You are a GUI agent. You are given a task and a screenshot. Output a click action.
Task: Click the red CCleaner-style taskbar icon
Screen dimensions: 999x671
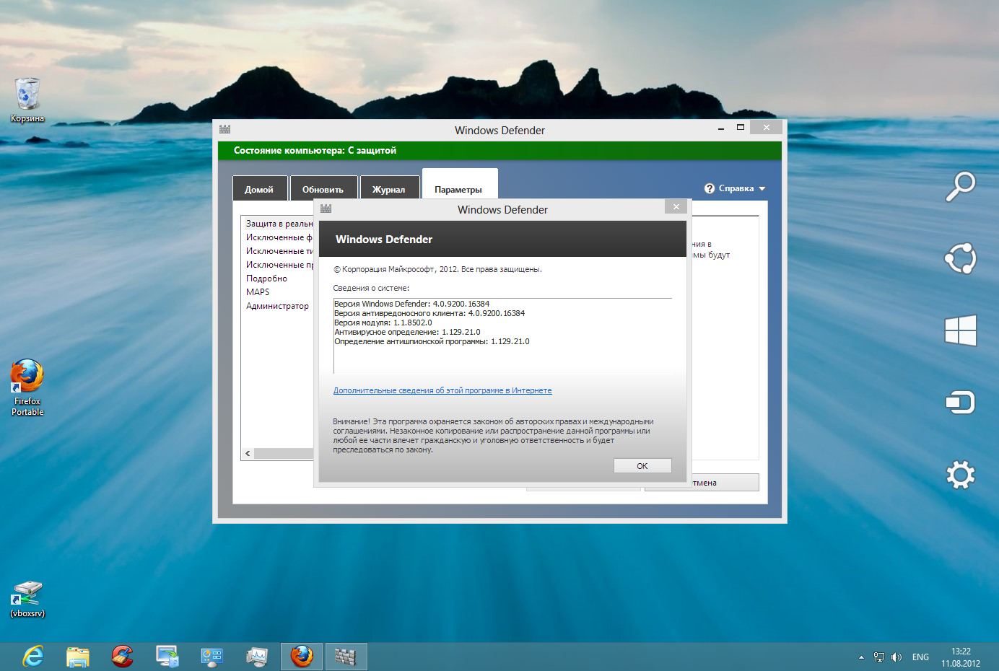click(123, 657)
